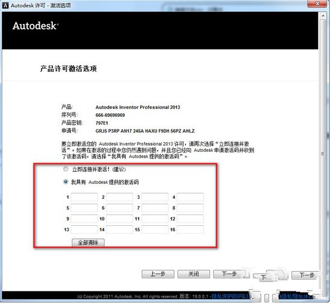Viewport: 331px width, 303px height.
Task: Select 我具有 Autodesk 提供的激活码 option
Action: click(66, 182)
